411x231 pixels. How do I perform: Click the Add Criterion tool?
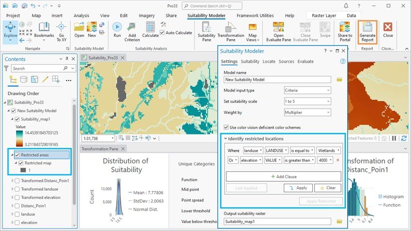[132, 32]
